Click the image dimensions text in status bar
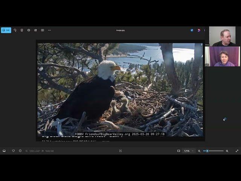The width and height of the screenshot is (241, 181). [x=34, y=151]
